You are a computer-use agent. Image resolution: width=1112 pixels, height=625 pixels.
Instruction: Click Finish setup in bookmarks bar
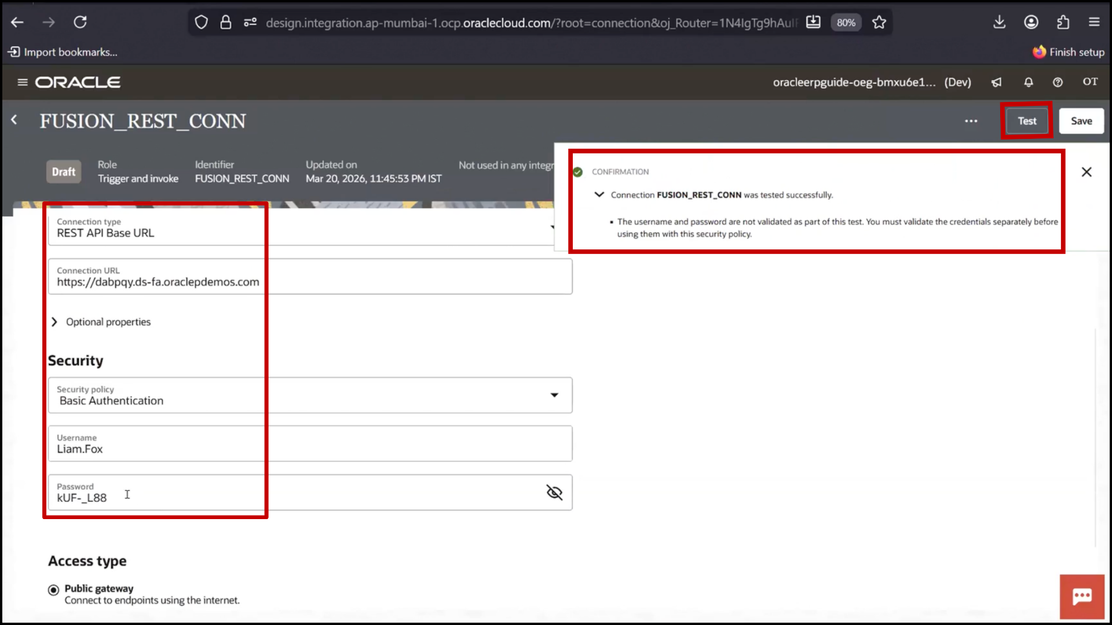click(x=1069, y=52)
